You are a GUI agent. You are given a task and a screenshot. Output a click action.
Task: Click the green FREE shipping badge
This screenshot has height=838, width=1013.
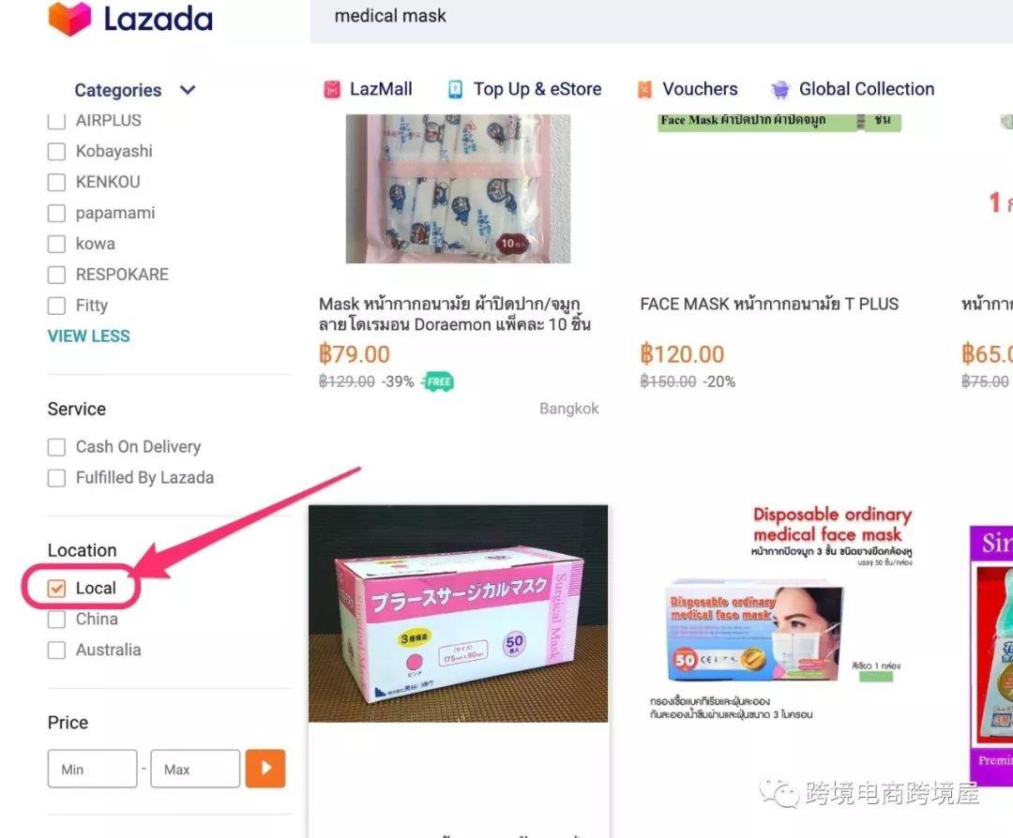coord(438,382)
